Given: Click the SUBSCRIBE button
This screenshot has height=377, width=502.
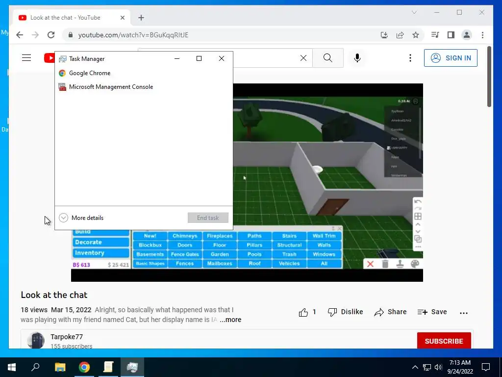Looking at the screenshot, I should coord(444,341).
